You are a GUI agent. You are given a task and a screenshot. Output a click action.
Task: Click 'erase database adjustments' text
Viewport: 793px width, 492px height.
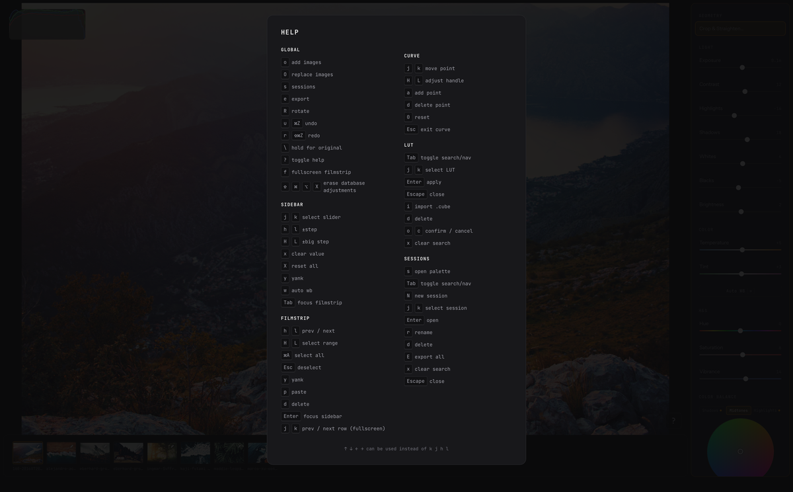click(344, 186)
